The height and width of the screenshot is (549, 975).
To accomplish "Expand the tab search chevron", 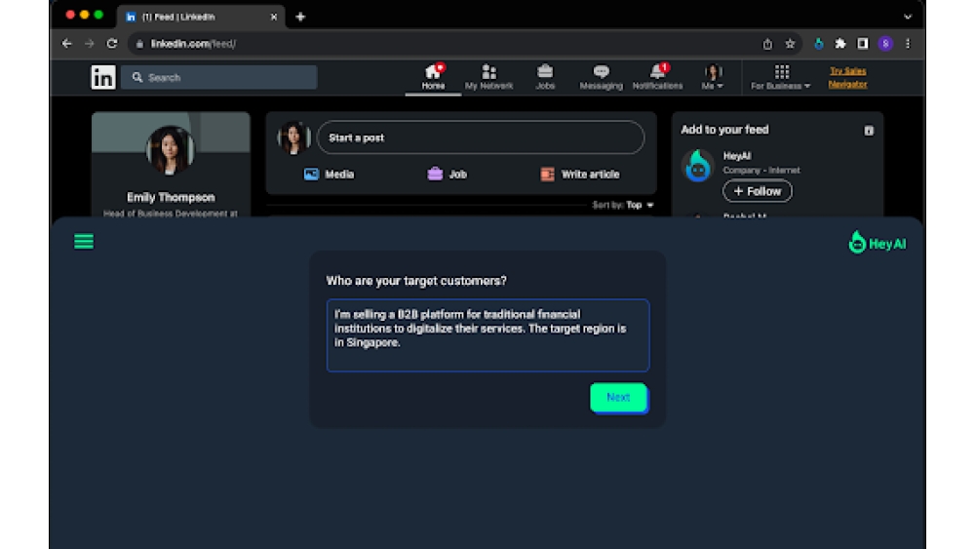I will click(x=908, y=17).
